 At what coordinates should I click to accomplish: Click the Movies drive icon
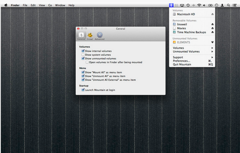click(174, 28)
